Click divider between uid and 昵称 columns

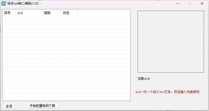point(43,13)
